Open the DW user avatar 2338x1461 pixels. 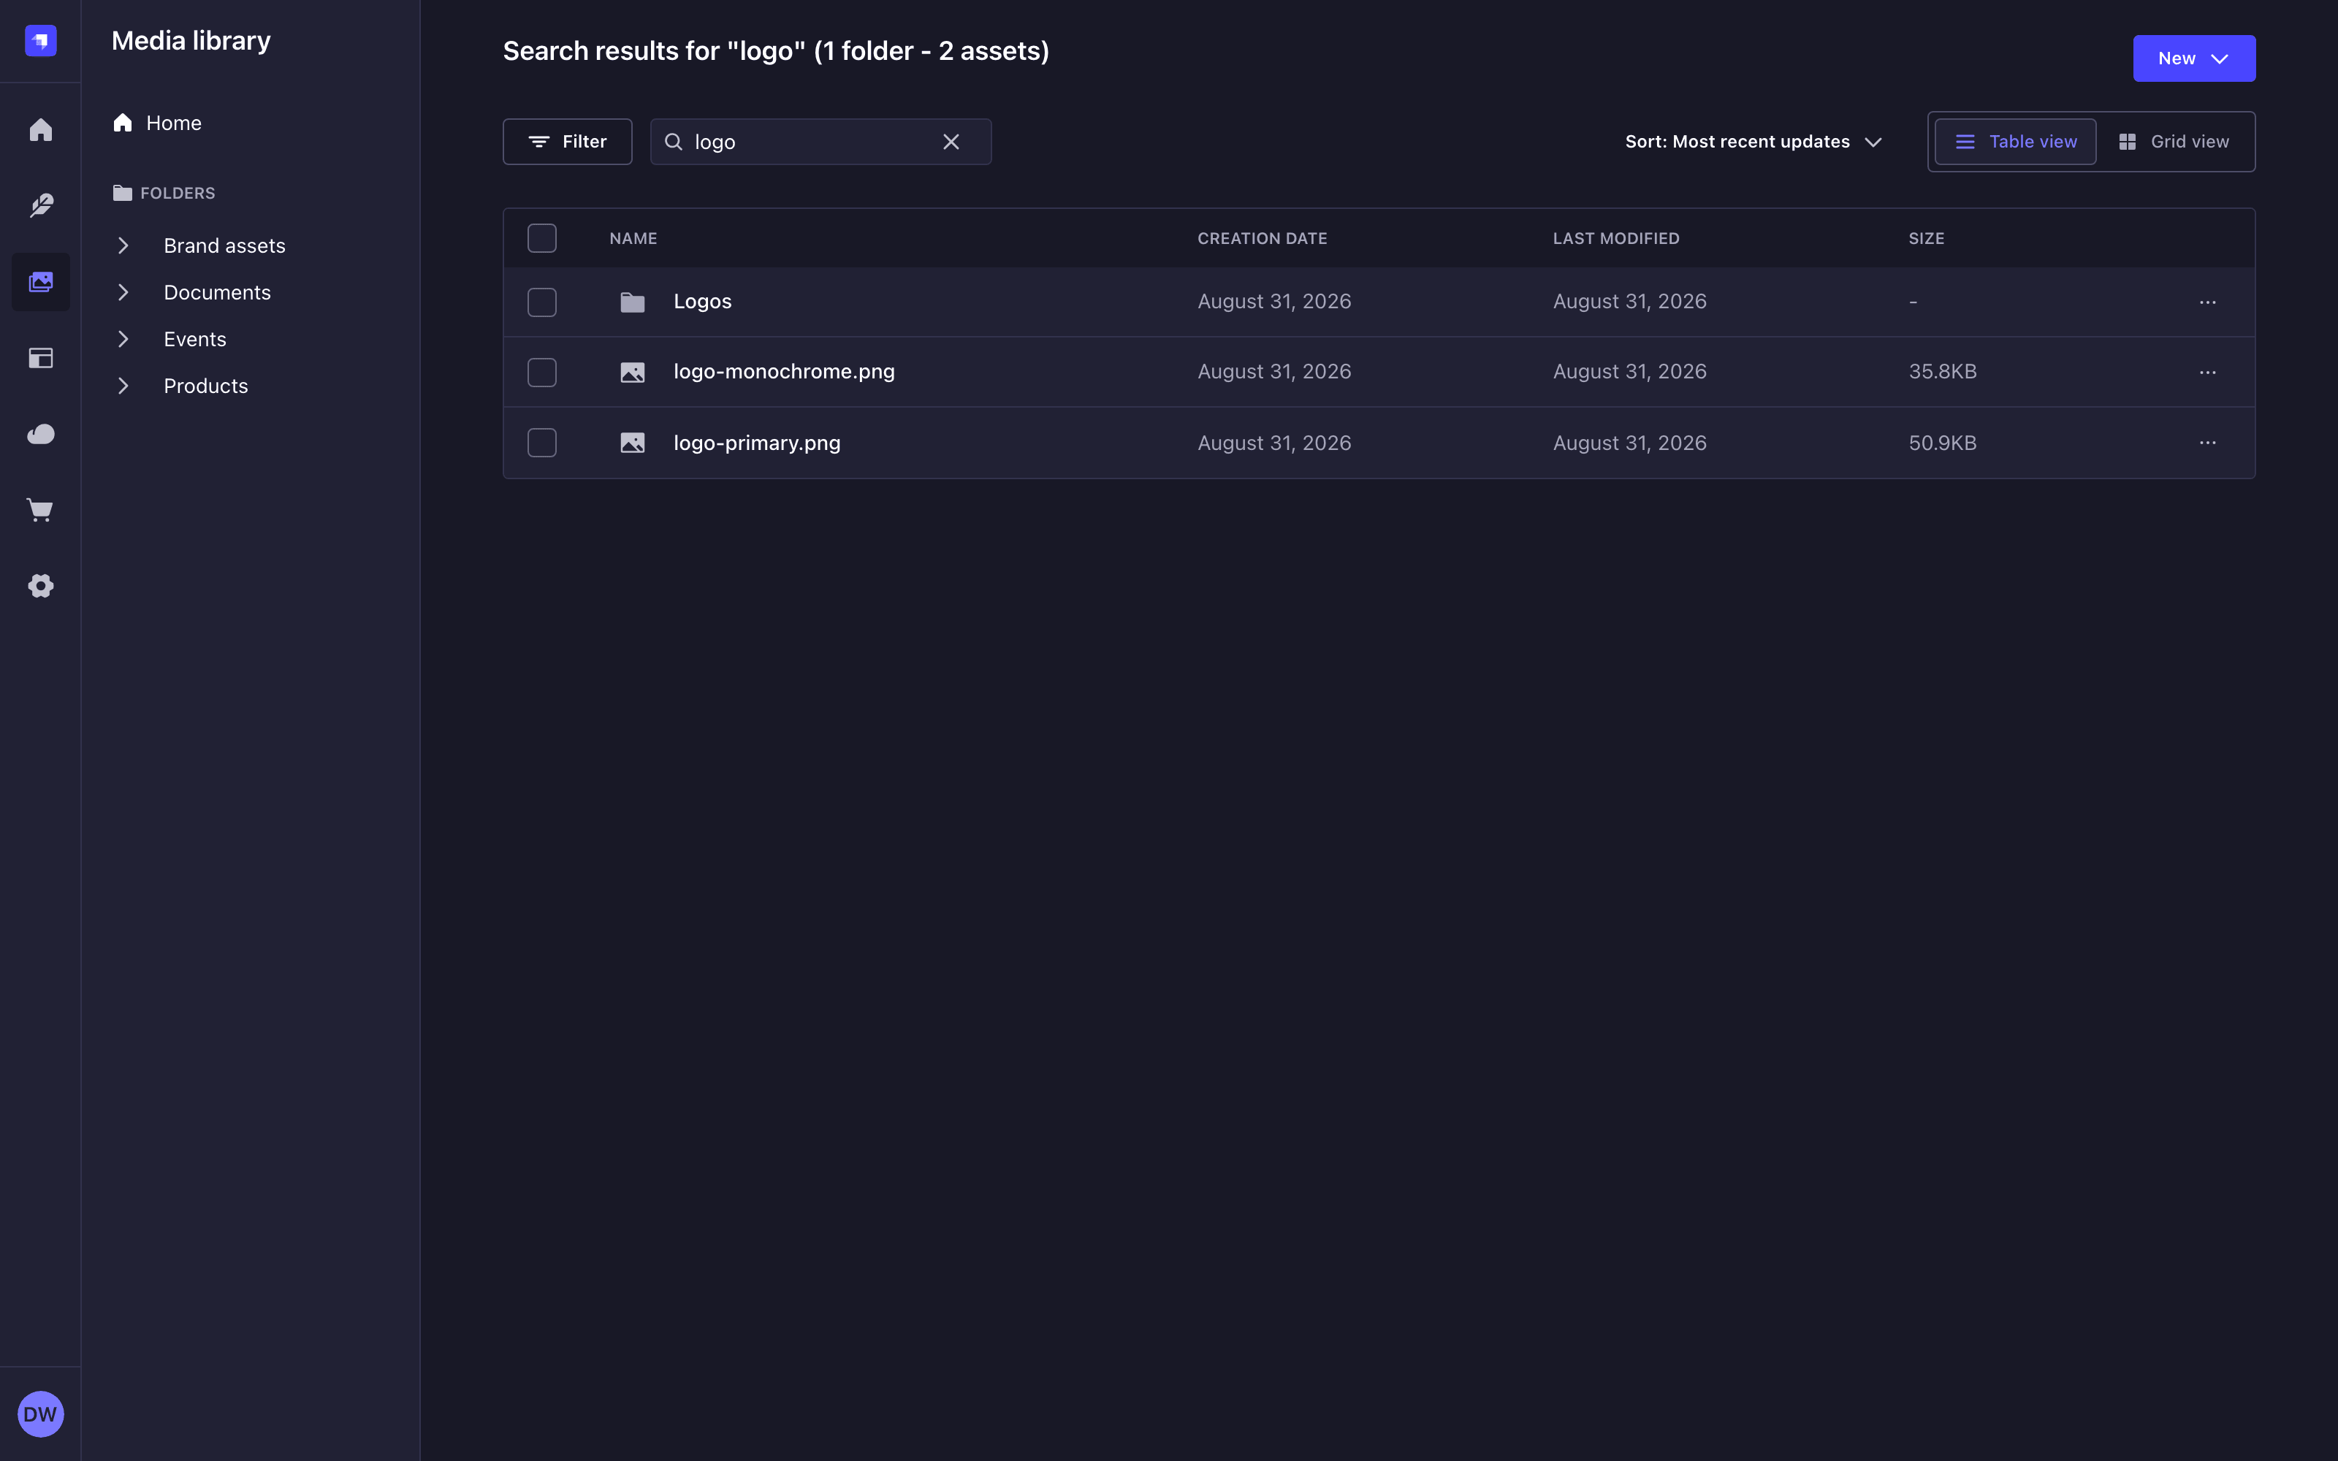(41, 1414)
